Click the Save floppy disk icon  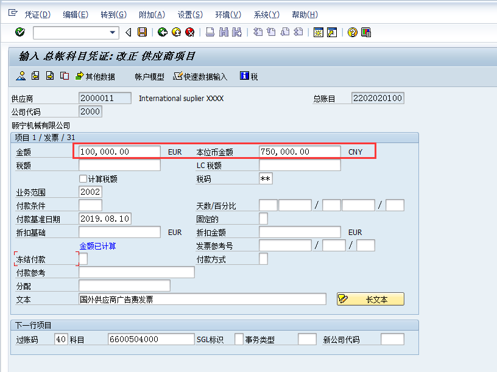coord(142,32)
